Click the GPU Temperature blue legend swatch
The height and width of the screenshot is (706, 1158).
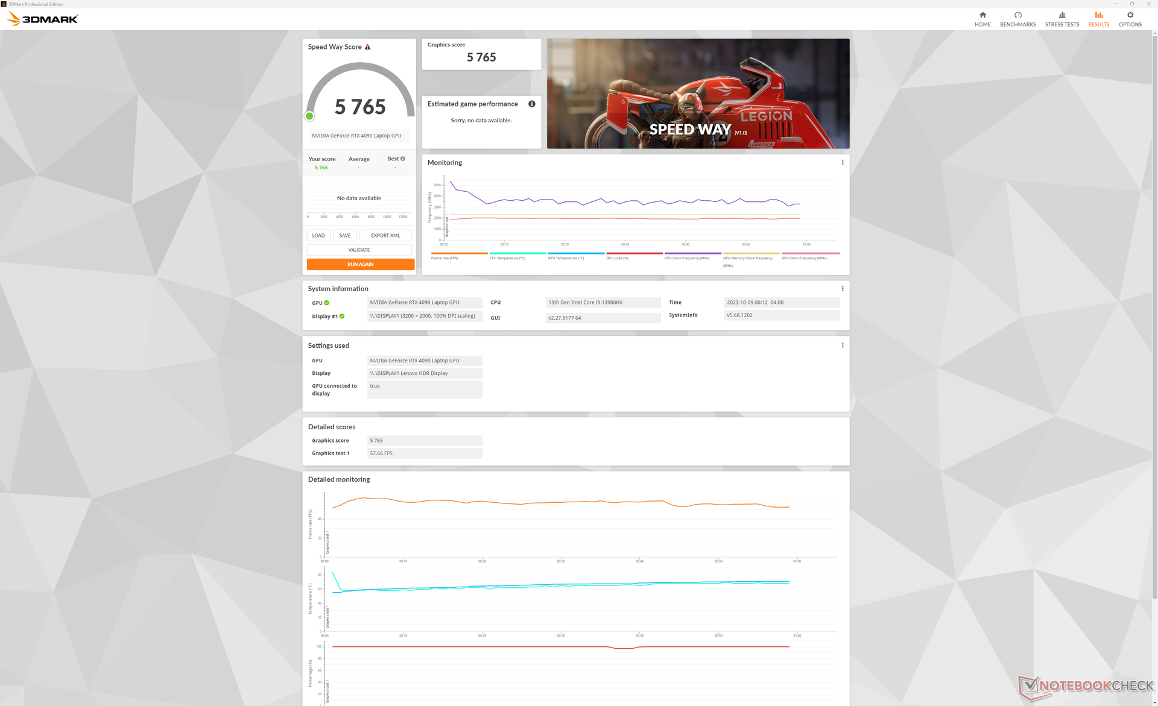[575, 253]
